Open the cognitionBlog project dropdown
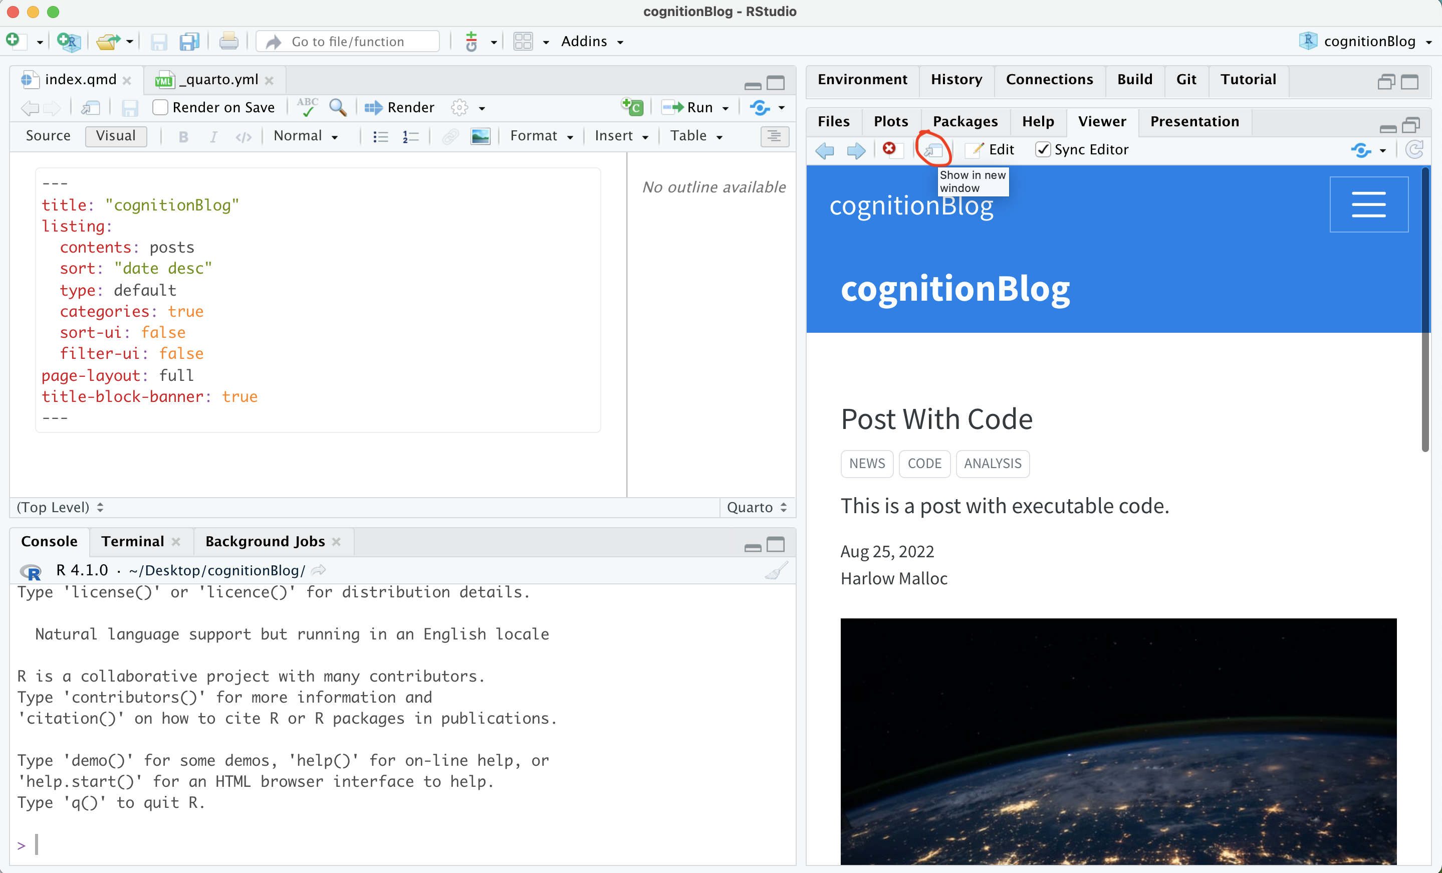This screenshot has height=873, width=1442. [x=1368, y=42]
